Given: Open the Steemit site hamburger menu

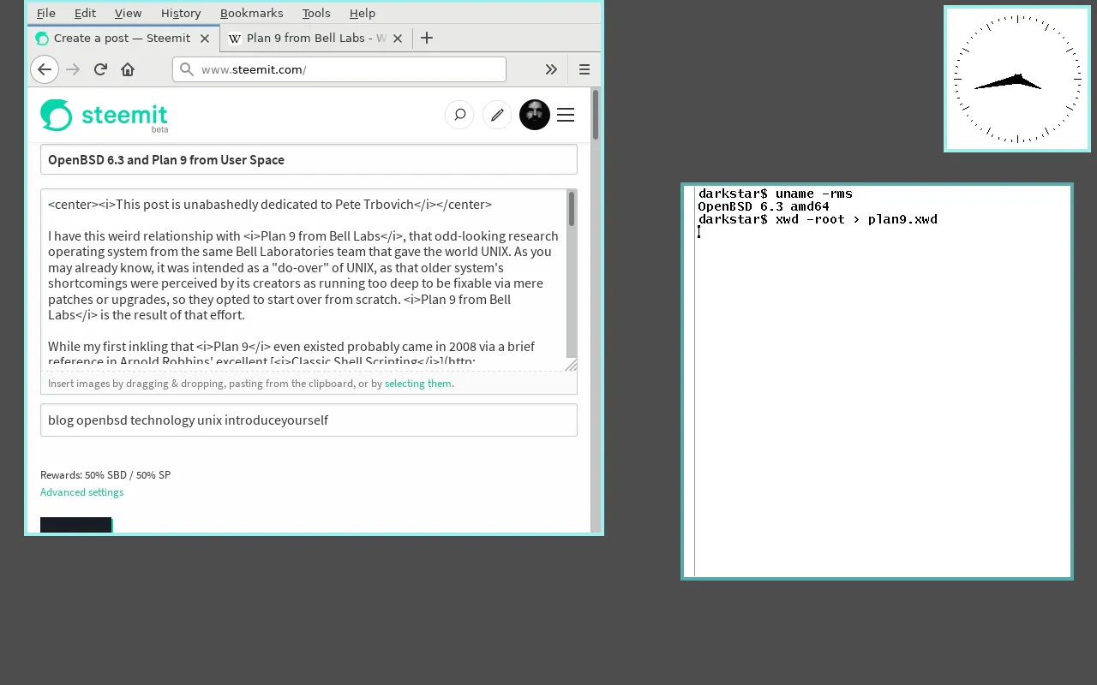Looking at the screenshot, I should [x=566, y=115].
